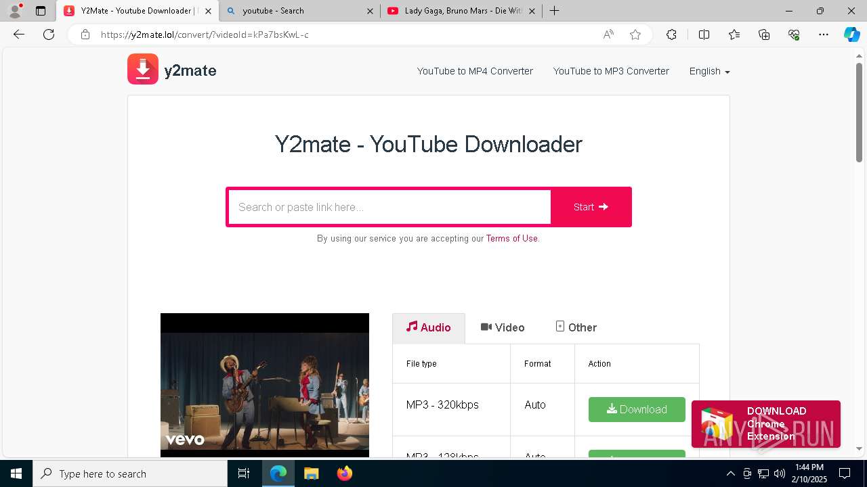The height and width of the screenshot is (487, 867).
Task: Refresh the page with reload icon
Action: 49,34
